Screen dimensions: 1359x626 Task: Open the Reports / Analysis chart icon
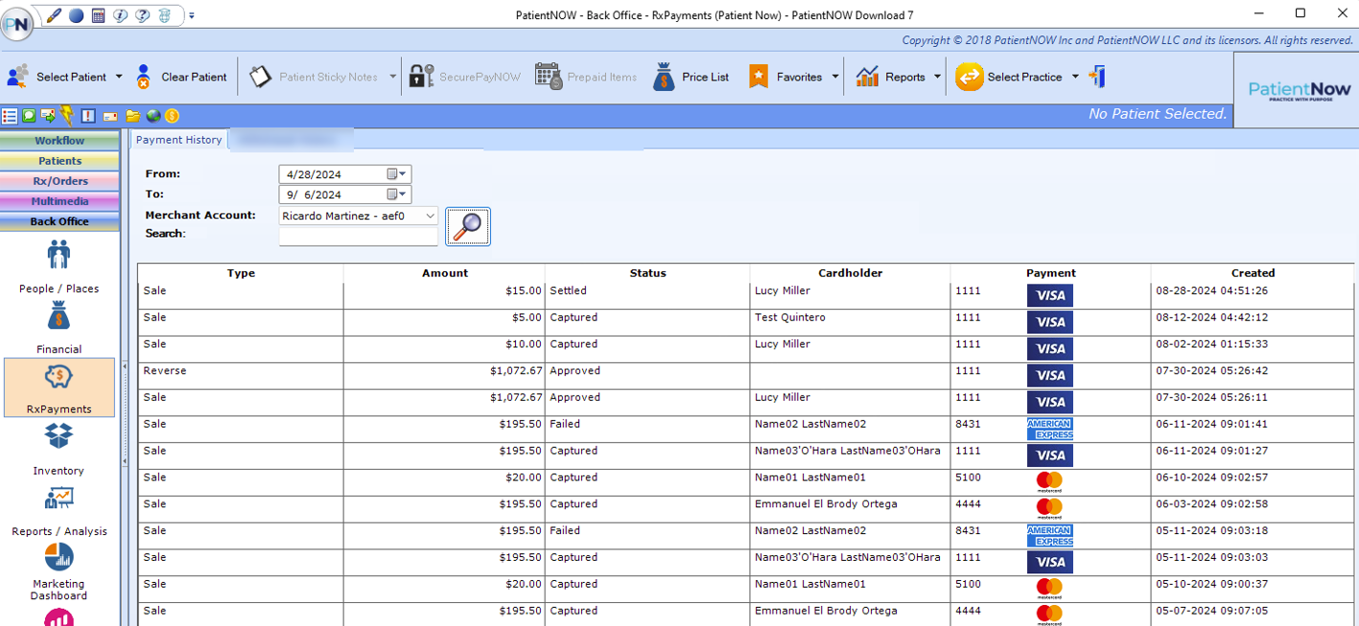pos(59,498)
